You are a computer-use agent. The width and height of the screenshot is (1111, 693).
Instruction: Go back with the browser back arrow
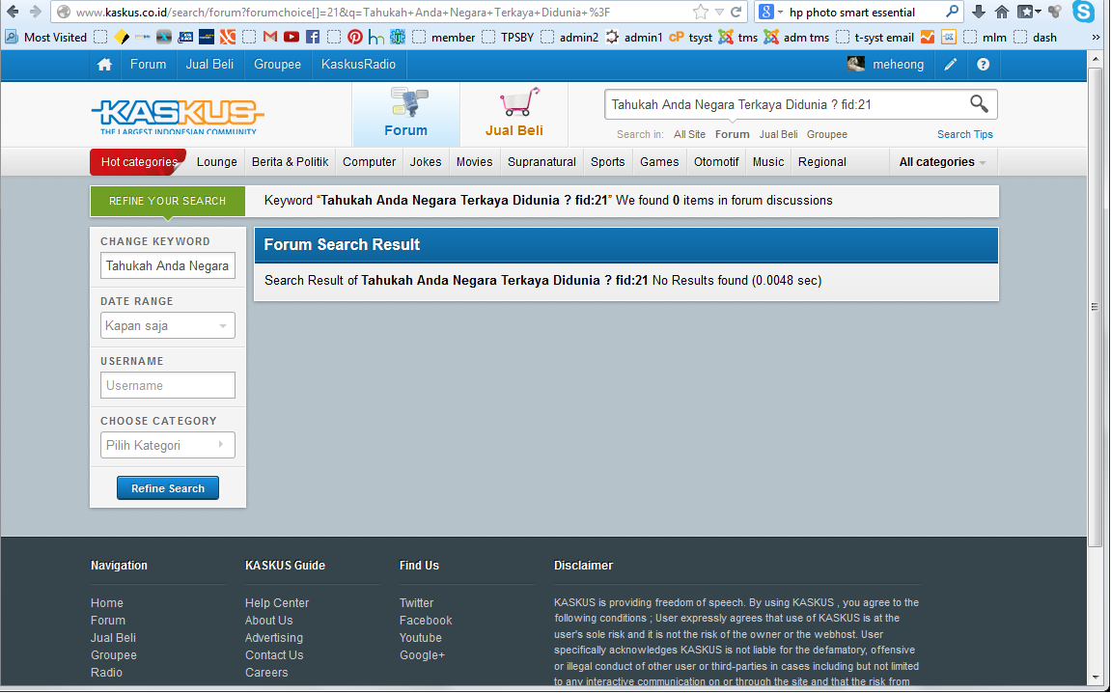tap(13, 12)
